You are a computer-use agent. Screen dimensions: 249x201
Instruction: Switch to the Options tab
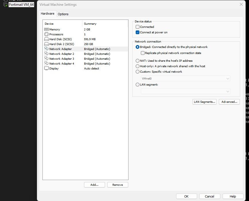(63, 14)
